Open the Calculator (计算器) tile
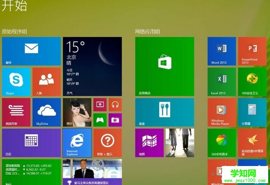 [252, 112]
